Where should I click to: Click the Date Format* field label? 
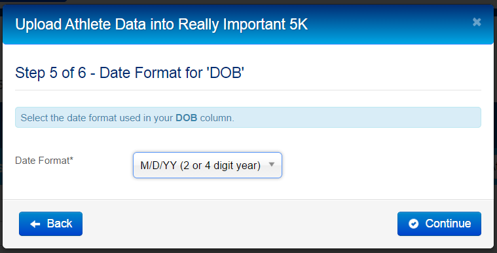tap(44, 161)
